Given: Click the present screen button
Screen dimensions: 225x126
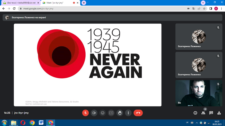Looking at the screenshot, I should tap(111, 113).
